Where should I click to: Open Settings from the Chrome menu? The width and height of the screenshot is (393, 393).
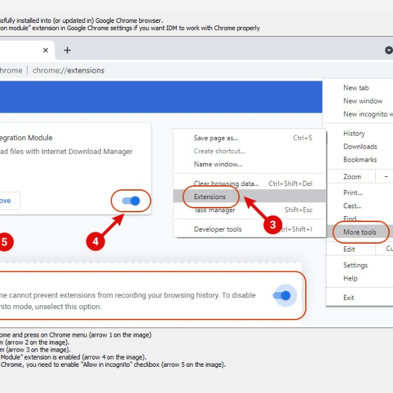356,265
